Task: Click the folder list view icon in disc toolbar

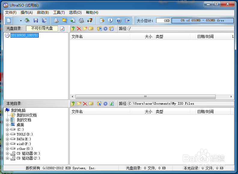Action: coord(111,28)
